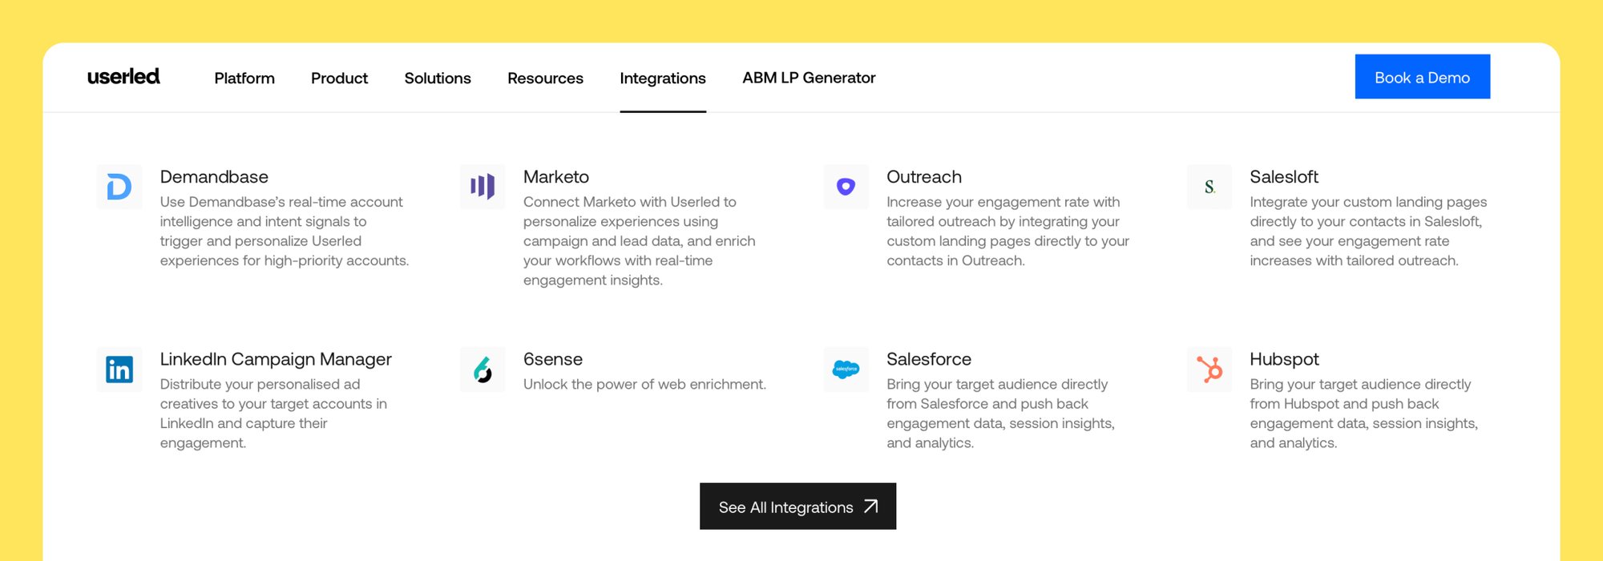Open the Product menu
Screen dimensions: 1603x561
339,78
